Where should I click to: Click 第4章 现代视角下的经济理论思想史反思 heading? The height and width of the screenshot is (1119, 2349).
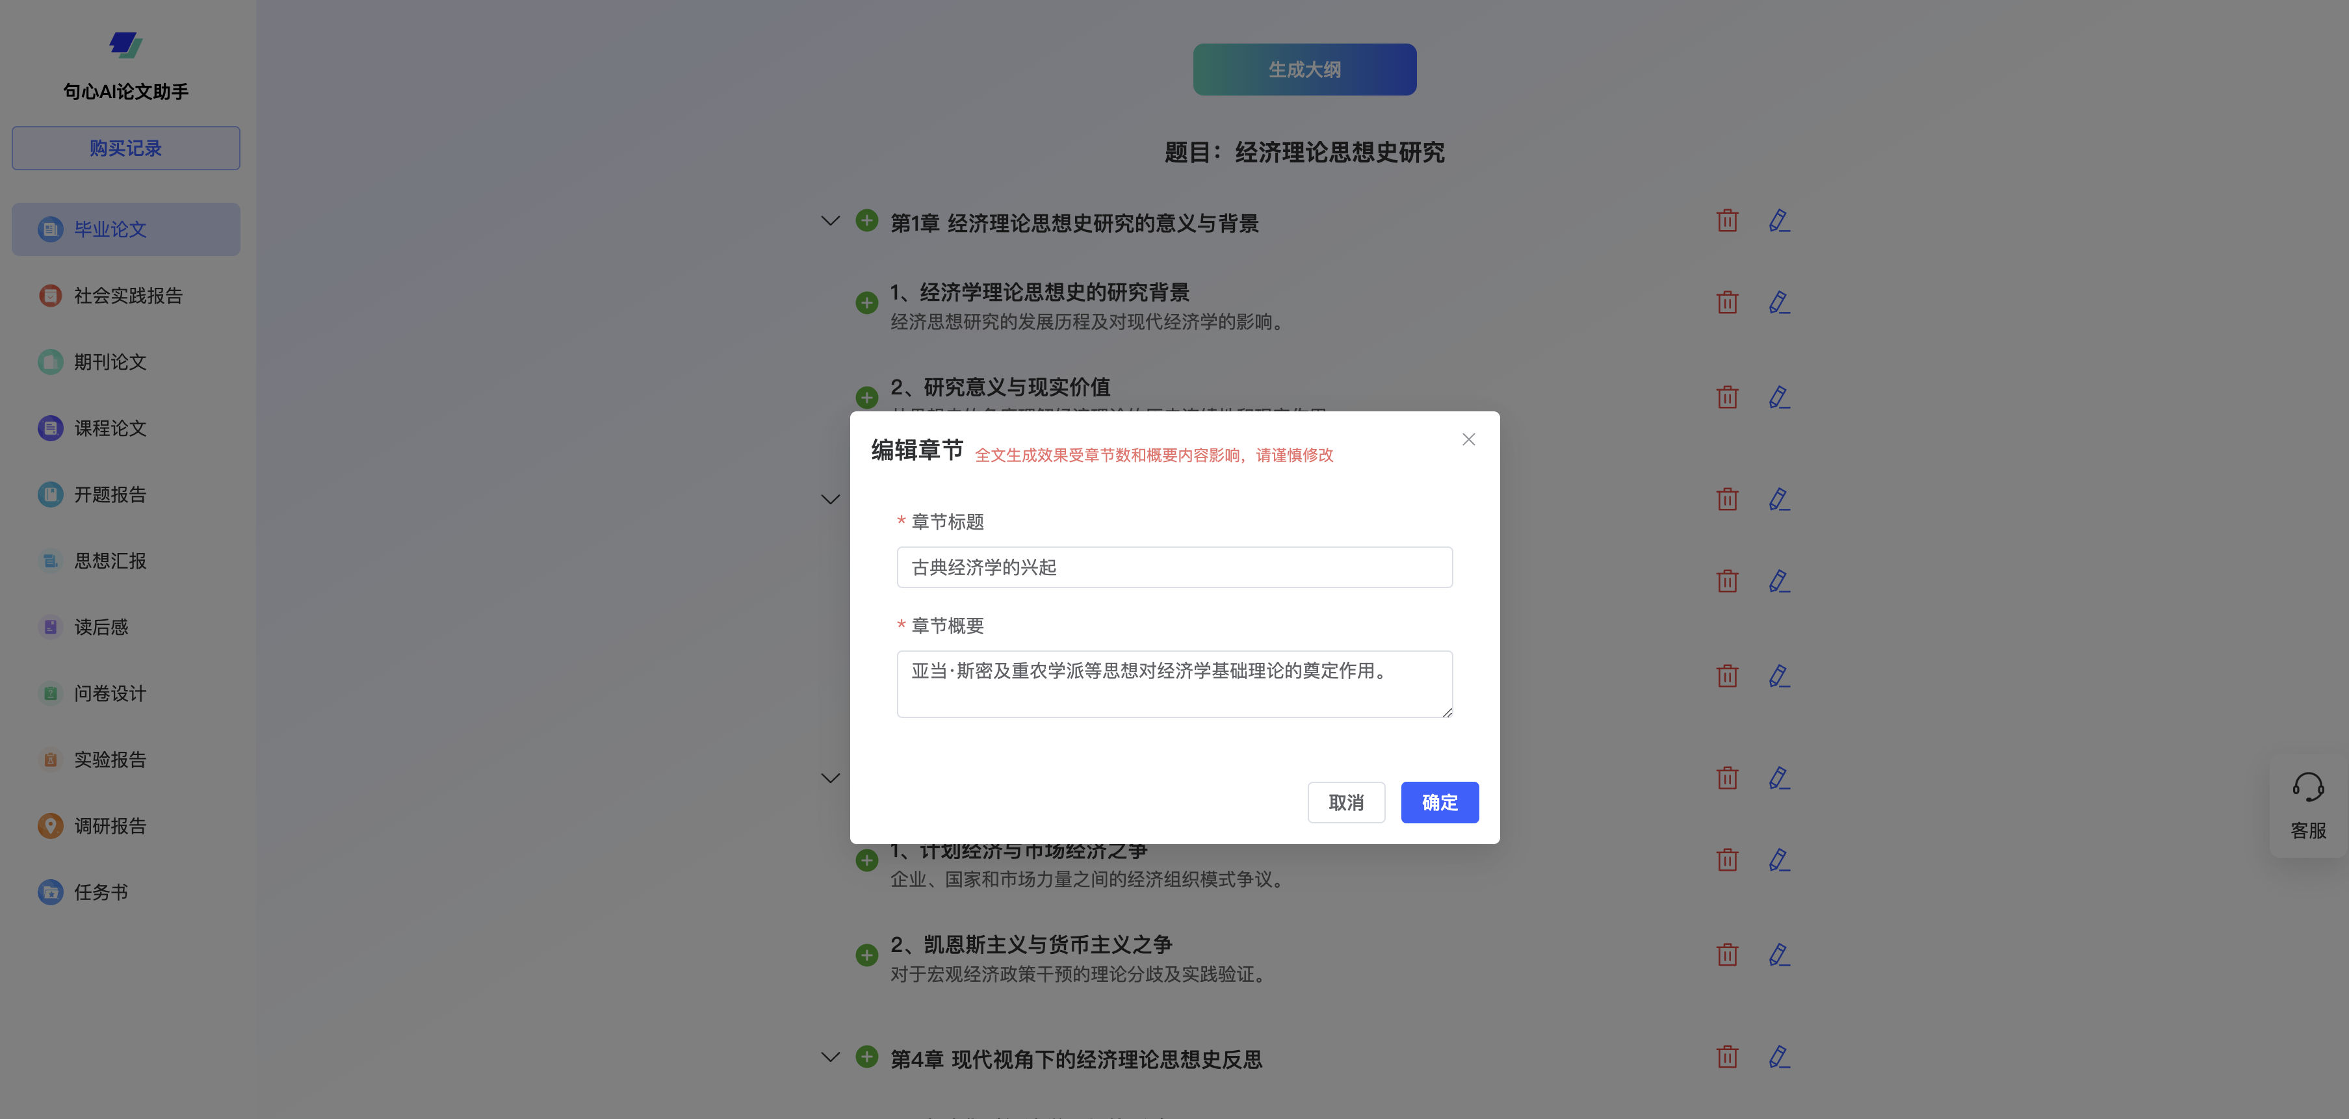coord(1076,1060)
